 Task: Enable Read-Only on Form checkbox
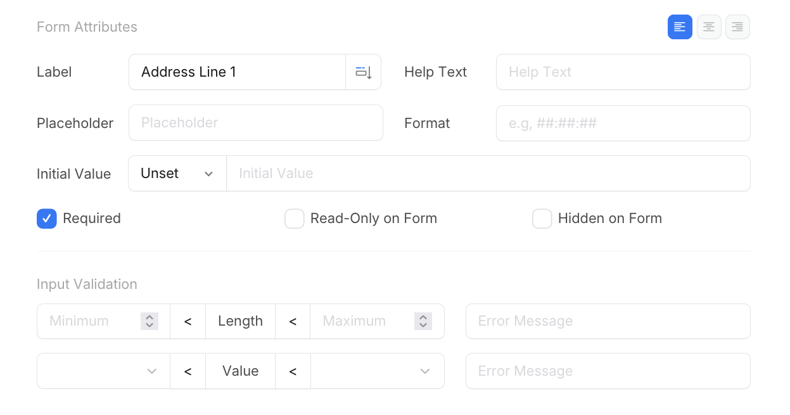tap(295, 219)
